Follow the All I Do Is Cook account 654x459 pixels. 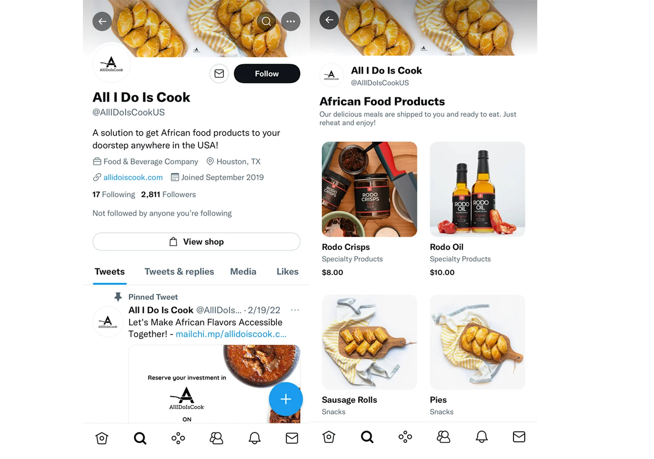click(267, 74)
